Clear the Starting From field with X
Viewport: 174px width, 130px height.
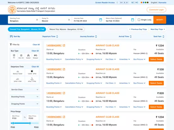[x=37, y=20]
